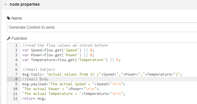The width and height of the screenshot is (197, 104).
Task: Click line 2 defining Speed variable
Action: [58, 50]
